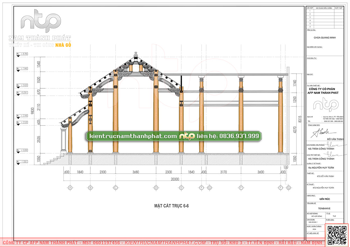Click the FL -1.050 level marker
Screen dimensions: 350x247
(x=22, y=162)
